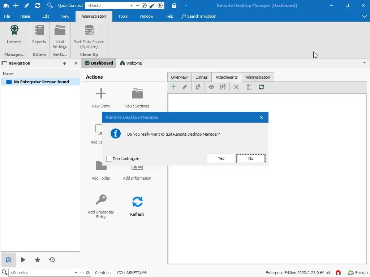
Task: Click the Quick Connect remote desktop circle icon
Action: click(x=144, y=5)
